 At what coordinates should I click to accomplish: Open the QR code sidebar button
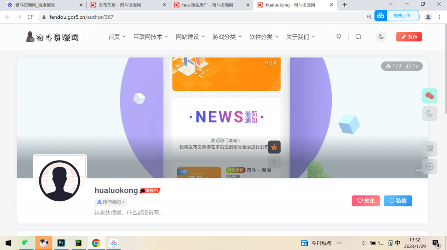430,148
